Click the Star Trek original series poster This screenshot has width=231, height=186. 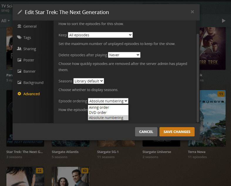tap(213, 48)
